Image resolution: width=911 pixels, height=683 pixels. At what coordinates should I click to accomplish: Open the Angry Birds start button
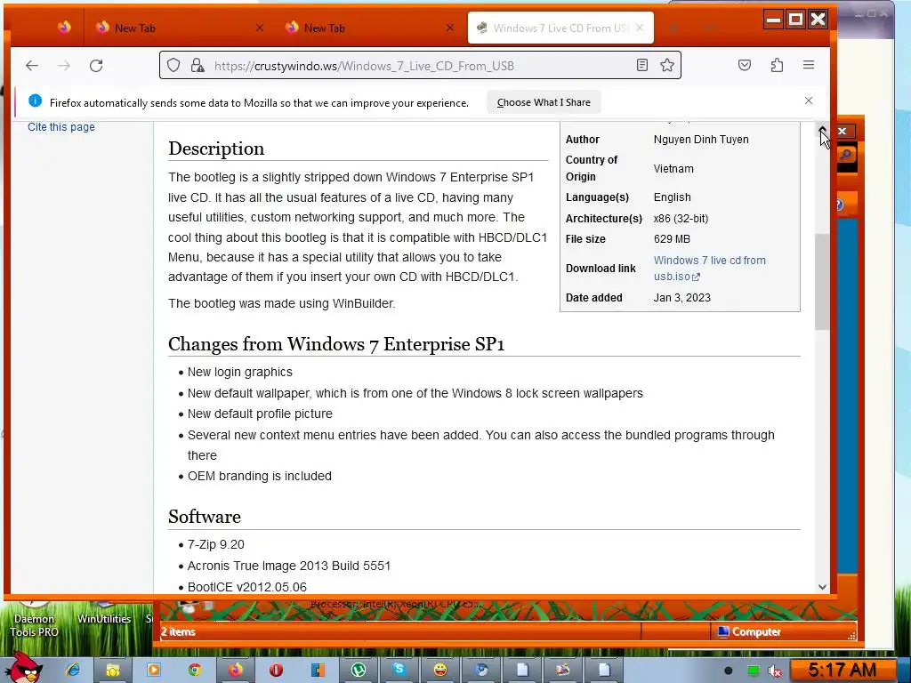[23, 669]
